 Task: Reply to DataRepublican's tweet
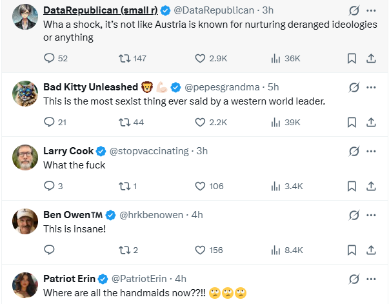click(50, 58)
